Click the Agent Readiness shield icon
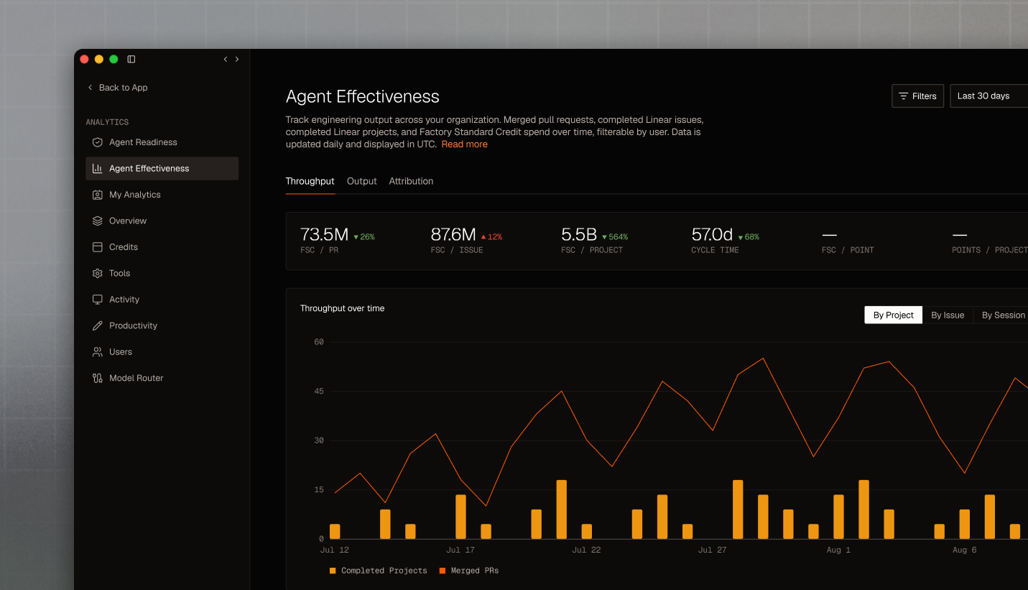The width and height of the screenshot is (1028, 590). tap(98, 142)
